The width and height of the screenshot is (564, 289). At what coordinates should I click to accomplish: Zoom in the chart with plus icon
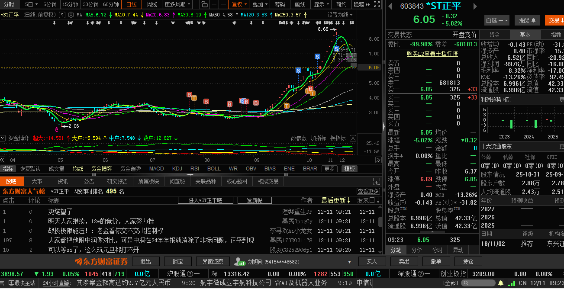point(214,4)
